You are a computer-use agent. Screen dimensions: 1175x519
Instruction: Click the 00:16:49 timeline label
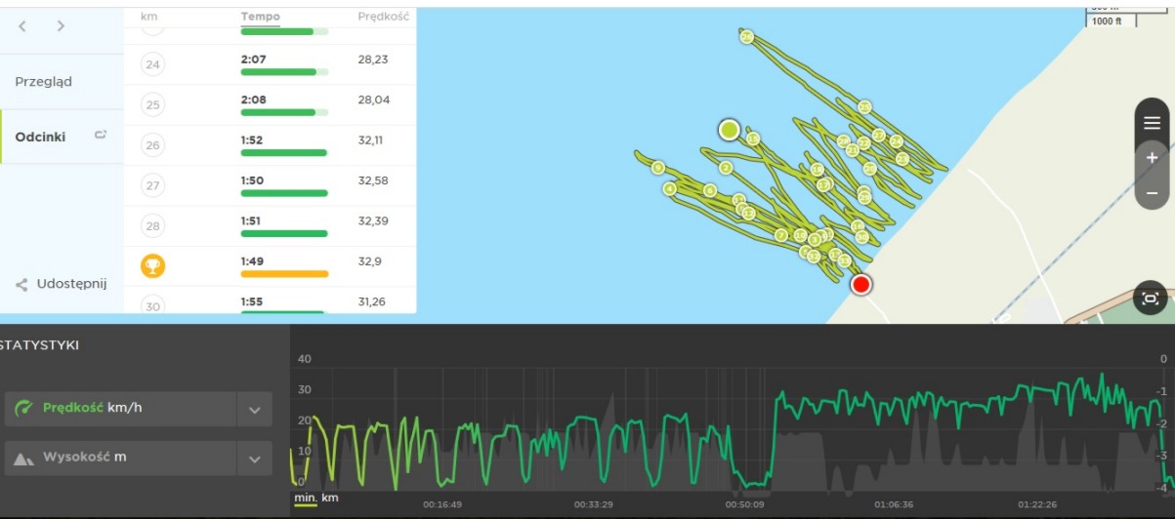pyautogui.click(x=442, y=505)
